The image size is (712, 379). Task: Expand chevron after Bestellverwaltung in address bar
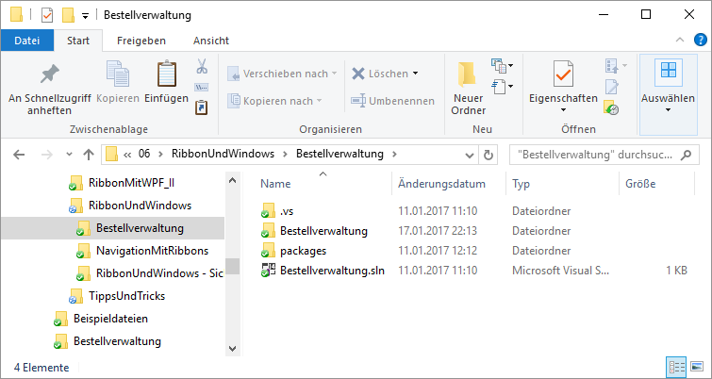coord(394,154)
